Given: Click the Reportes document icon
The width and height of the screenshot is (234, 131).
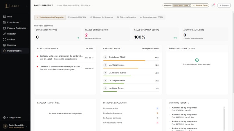Looking at the screenshot, I should coord(4,45).
